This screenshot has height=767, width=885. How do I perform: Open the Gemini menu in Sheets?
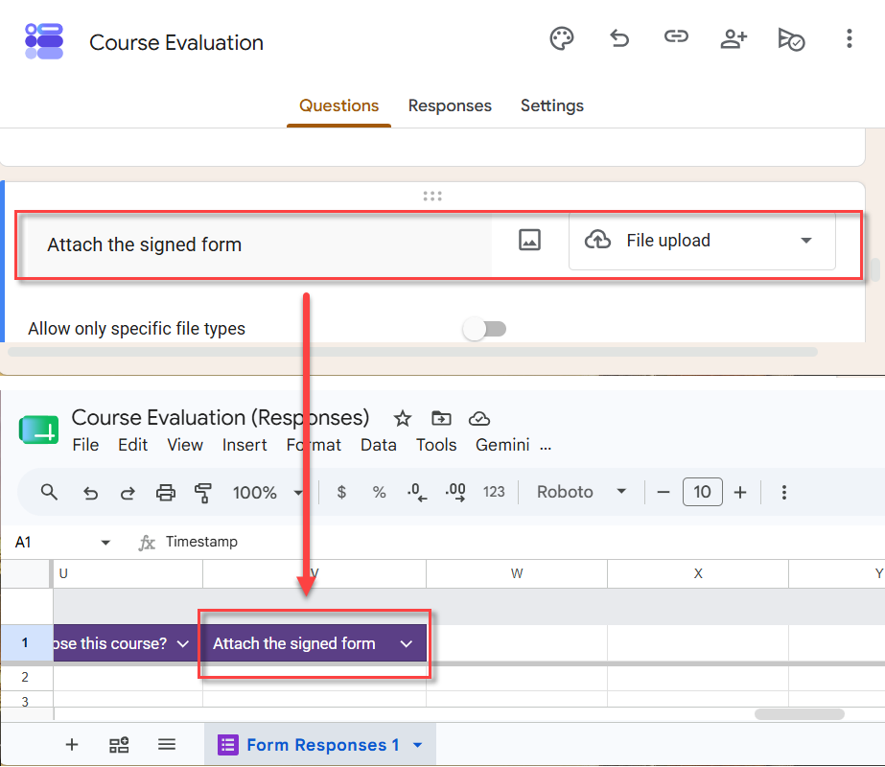point(502,445)
